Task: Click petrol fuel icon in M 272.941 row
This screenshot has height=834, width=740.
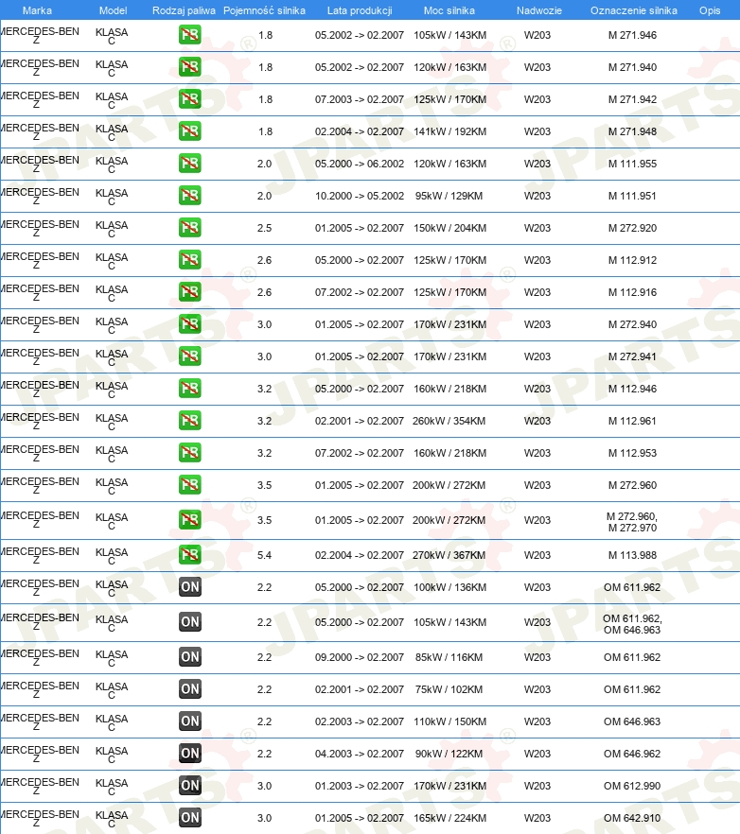Action: (190, 356)
